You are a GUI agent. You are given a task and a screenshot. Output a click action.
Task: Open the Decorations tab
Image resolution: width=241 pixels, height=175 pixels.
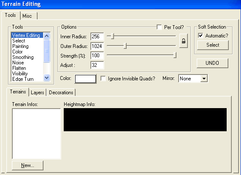(61, 93)
